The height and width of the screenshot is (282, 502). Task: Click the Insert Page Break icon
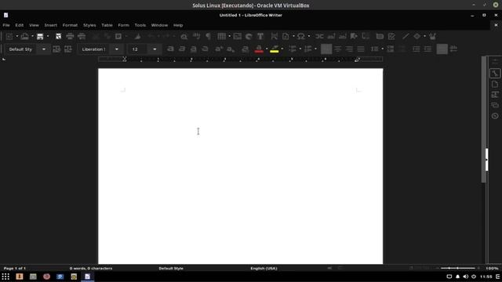pyautogui.click(x=274, y=37)
